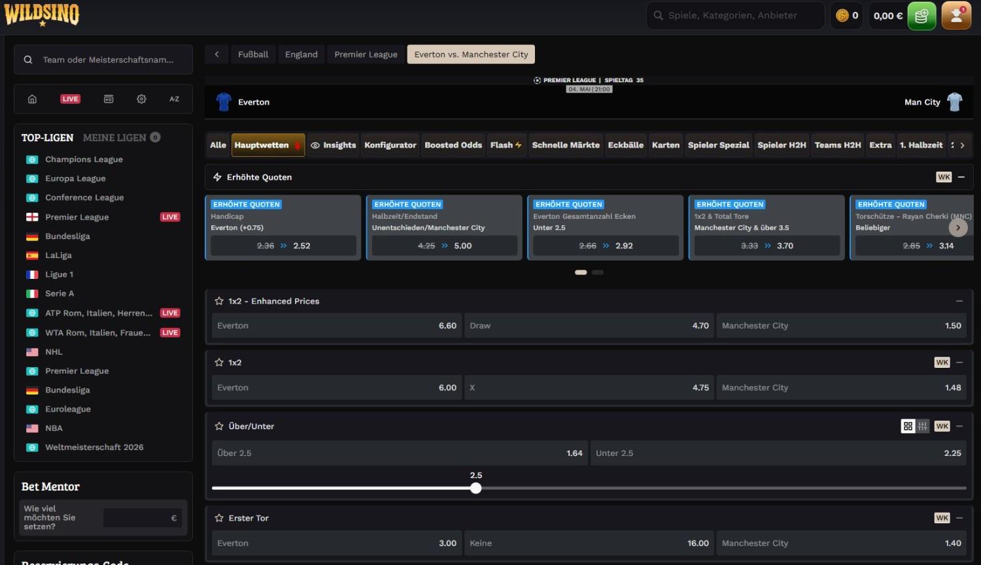Viewport: 981px width, 565px height.
Task: Click the Über/Unter line slider handle
Action: [476, 488]
